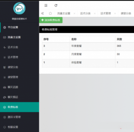134x132 pixels.
Task: Click the 添加收费标准 button
Action: [51, 20]
